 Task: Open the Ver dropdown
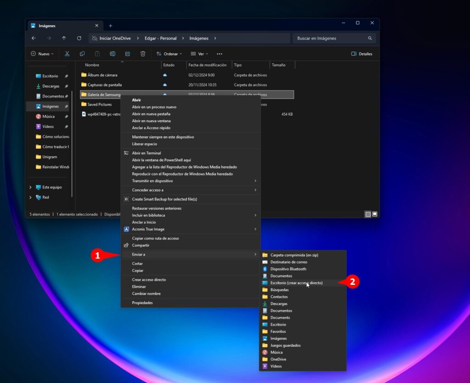point(199,54)
